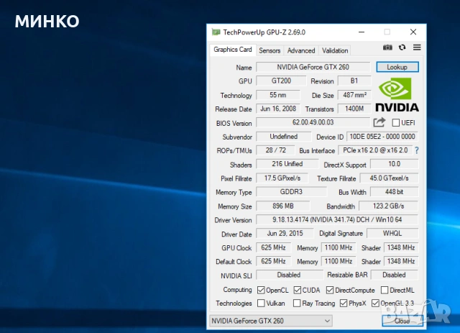The height and width of the screenshot is (333, 460).
Task: Click the GPU-Z title bar app icon
Action: pyautogui.click(x=216, y=32)
